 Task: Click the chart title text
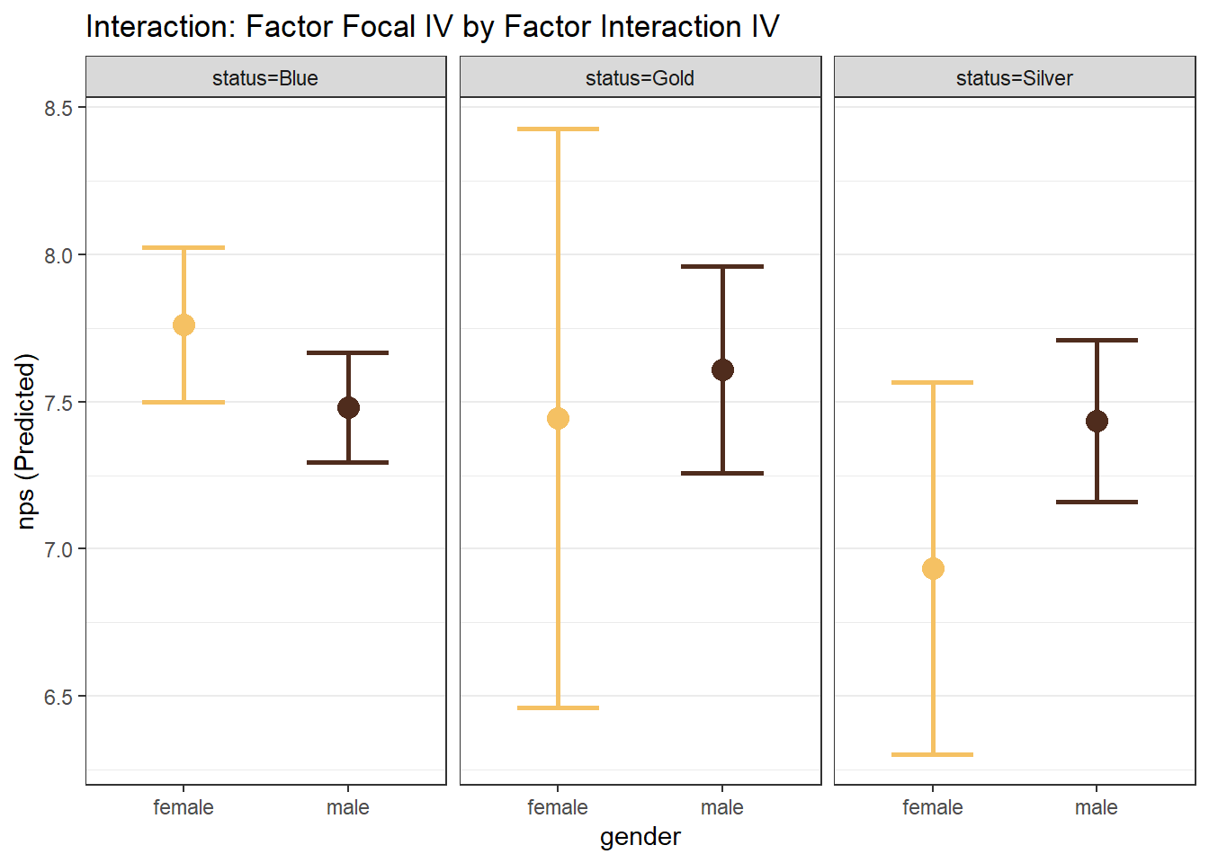click(432, 27)
